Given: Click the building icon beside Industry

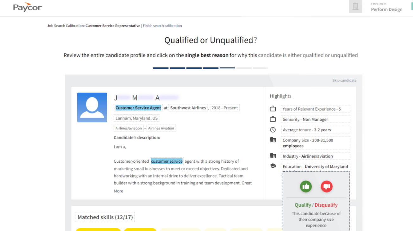Looking at the screenshot, I should (273, 156).
